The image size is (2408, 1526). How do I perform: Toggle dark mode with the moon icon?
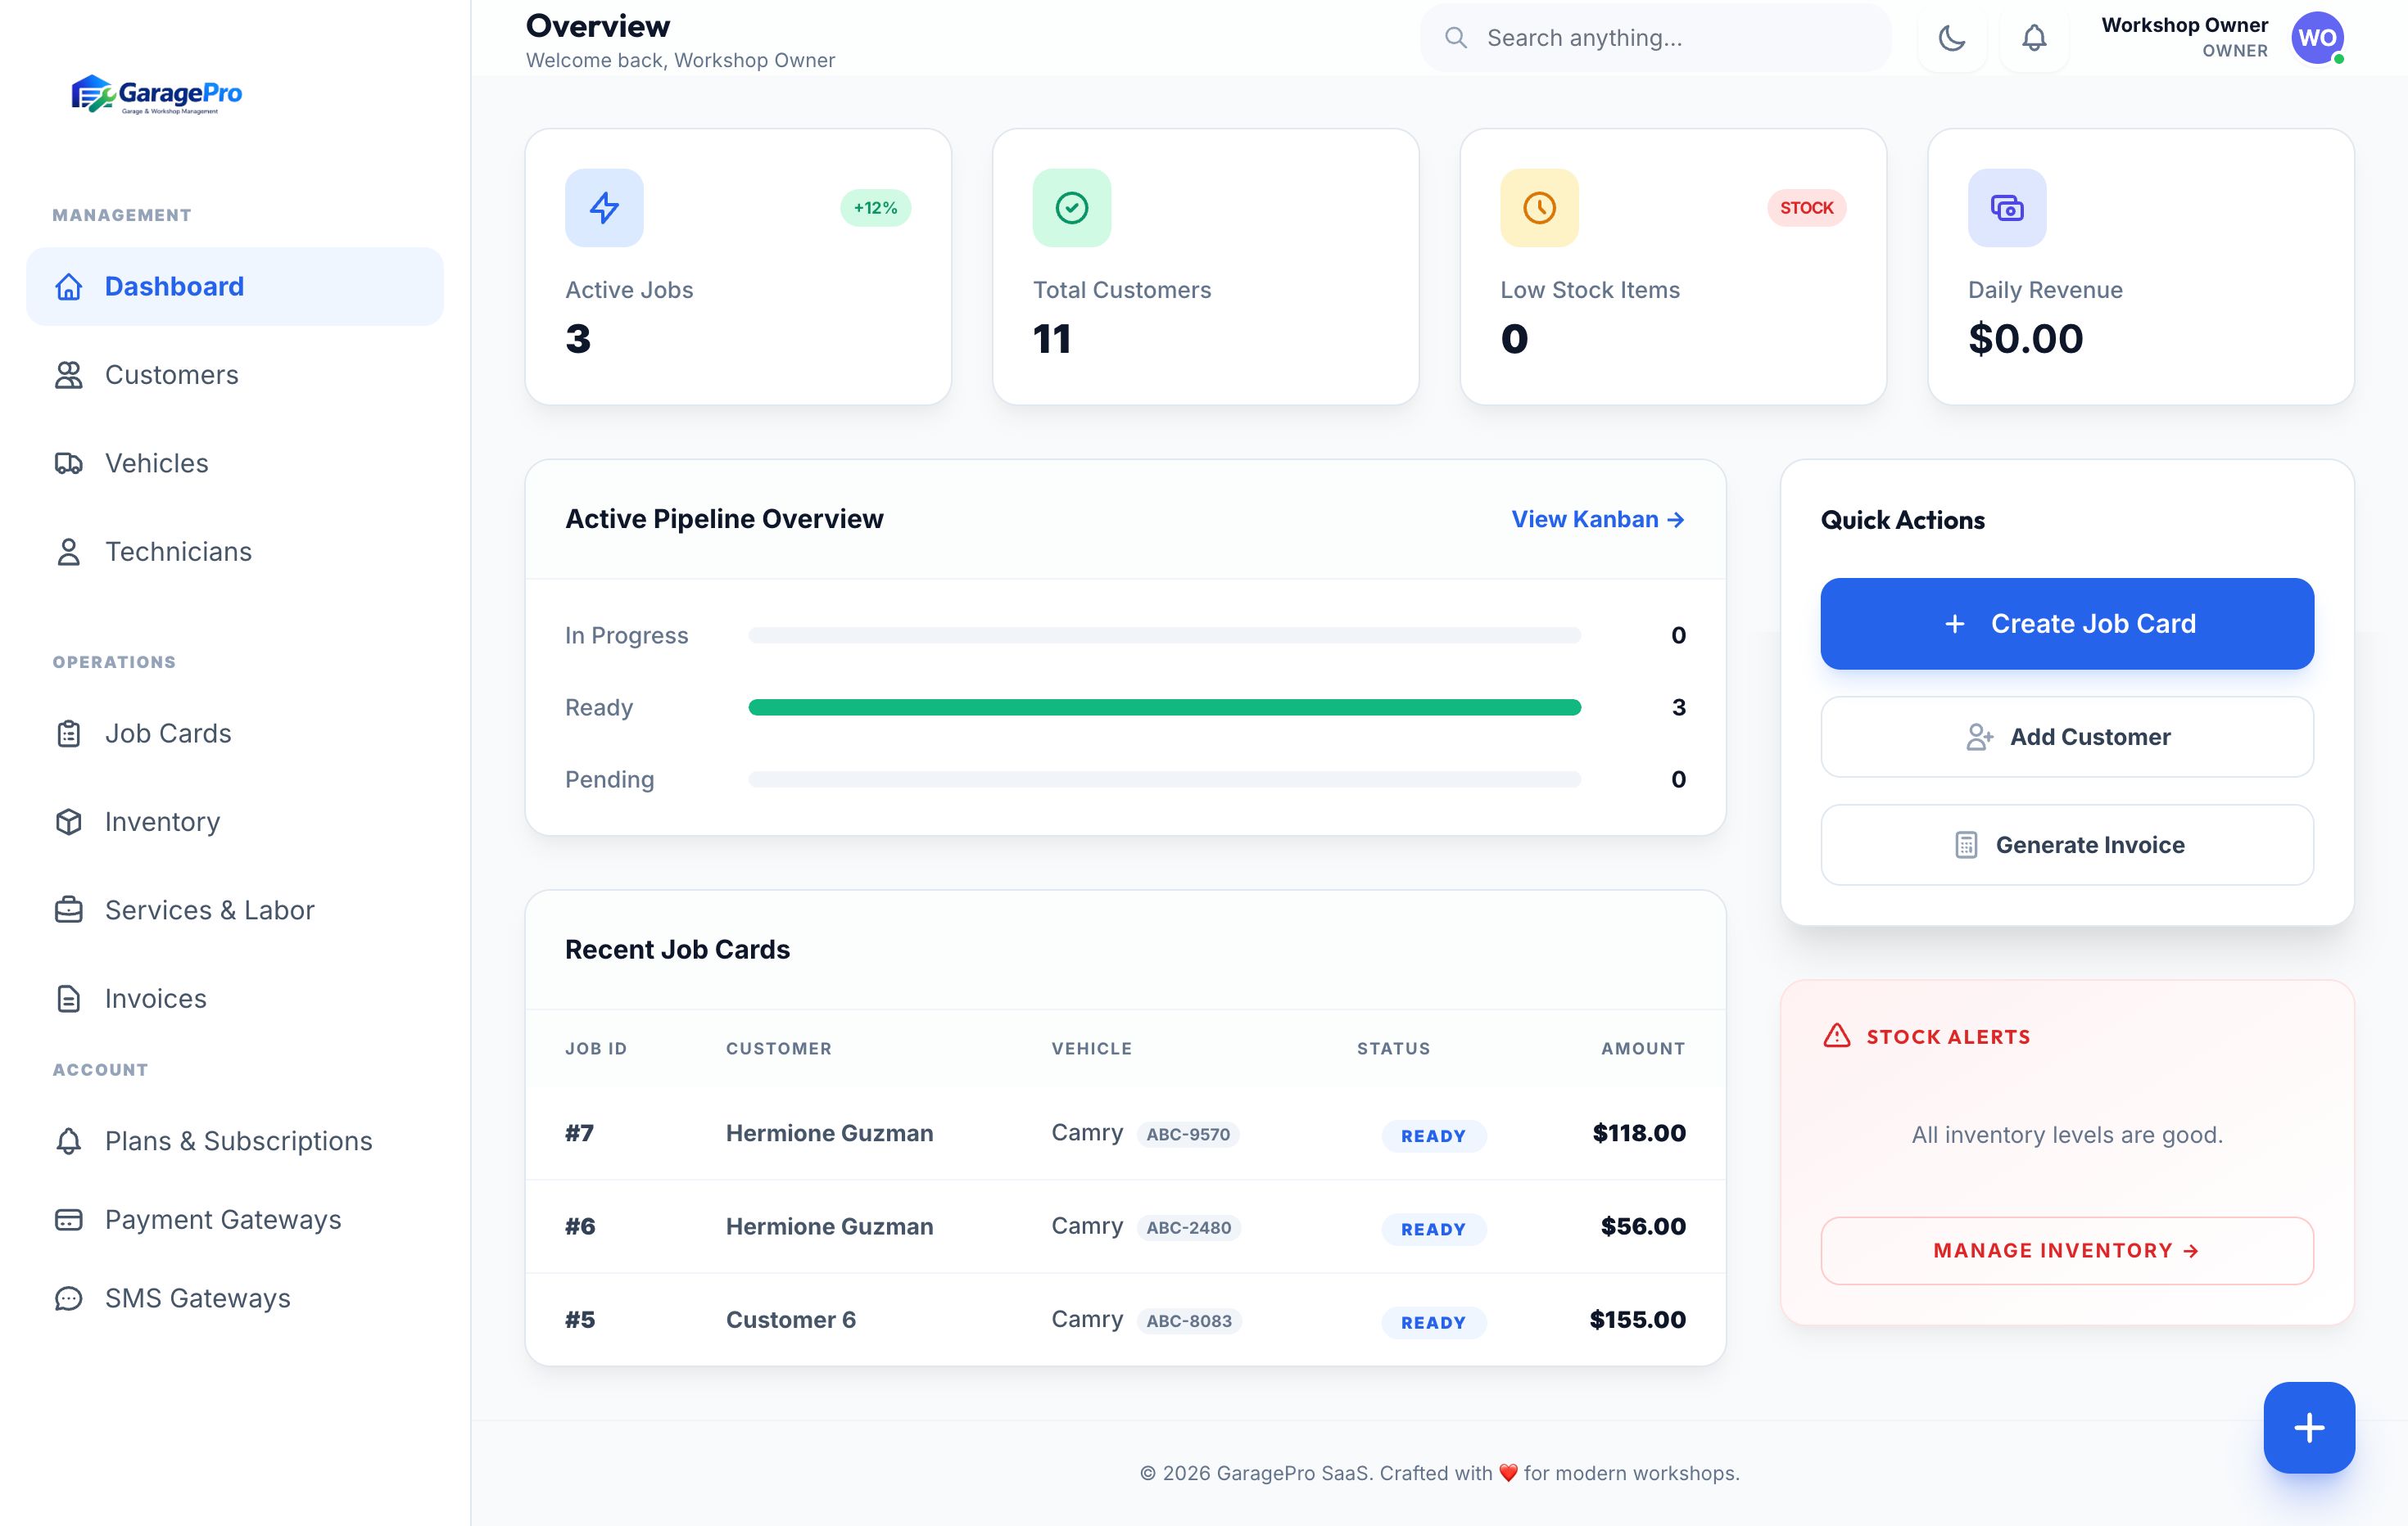pos(1951,38)
